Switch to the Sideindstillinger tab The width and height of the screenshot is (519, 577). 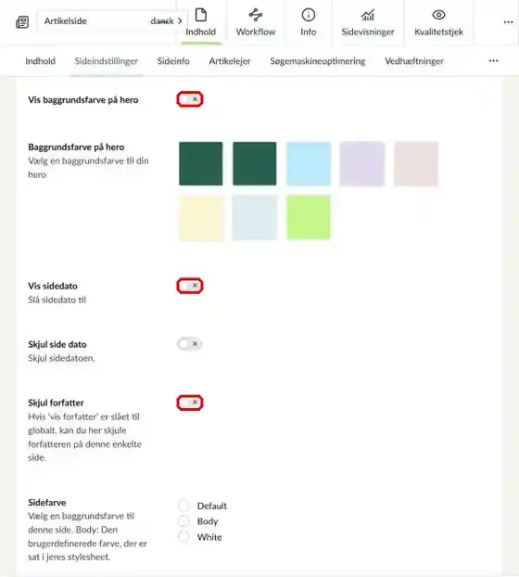[107, 61]
